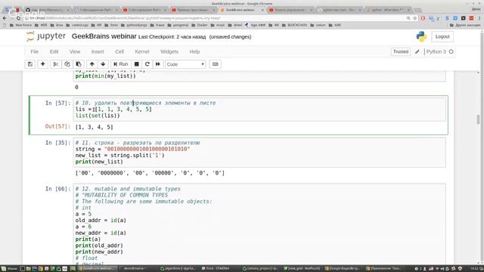Cut selected cells with the scissors icon
The height and width of the screenshot is (272, 484).
click(x=55, y=64)
